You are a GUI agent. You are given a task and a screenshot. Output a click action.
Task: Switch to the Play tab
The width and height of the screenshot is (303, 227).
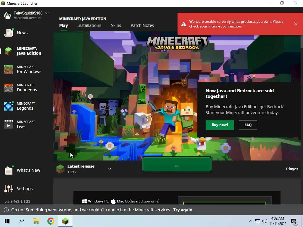point(64,25)
